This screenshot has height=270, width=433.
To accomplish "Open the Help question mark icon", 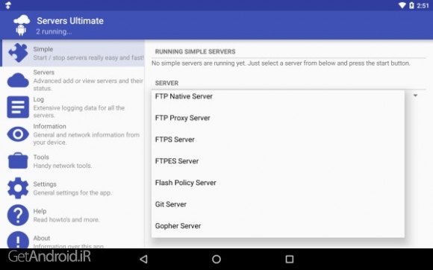I will (x=18, y=215).
